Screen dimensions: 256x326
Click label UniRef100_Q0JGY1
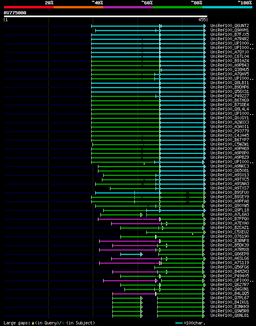(230, 118)
